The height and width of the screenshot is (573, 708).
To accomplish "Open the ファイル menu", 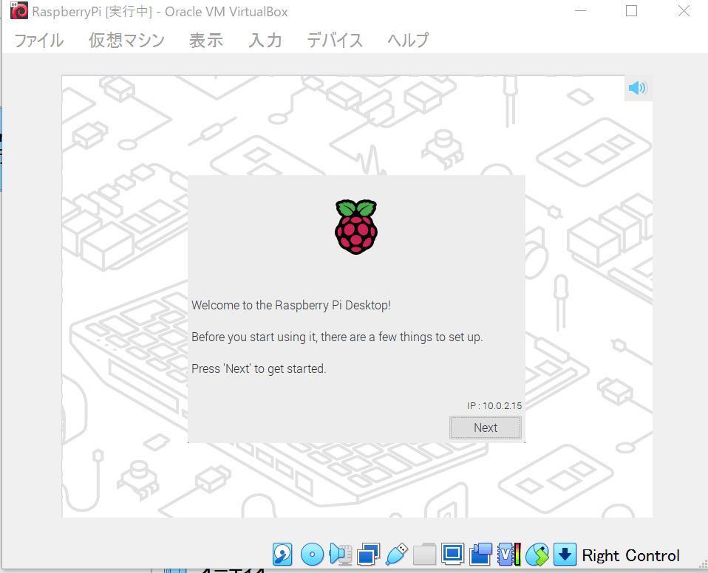I will point(39,40).
